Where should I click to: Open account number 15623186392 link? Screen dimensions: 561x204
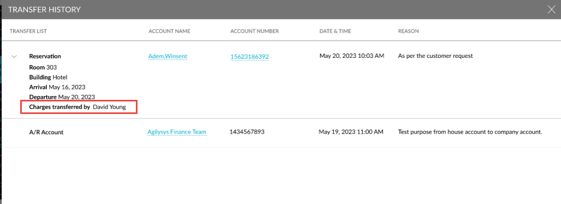pos(249,57)
